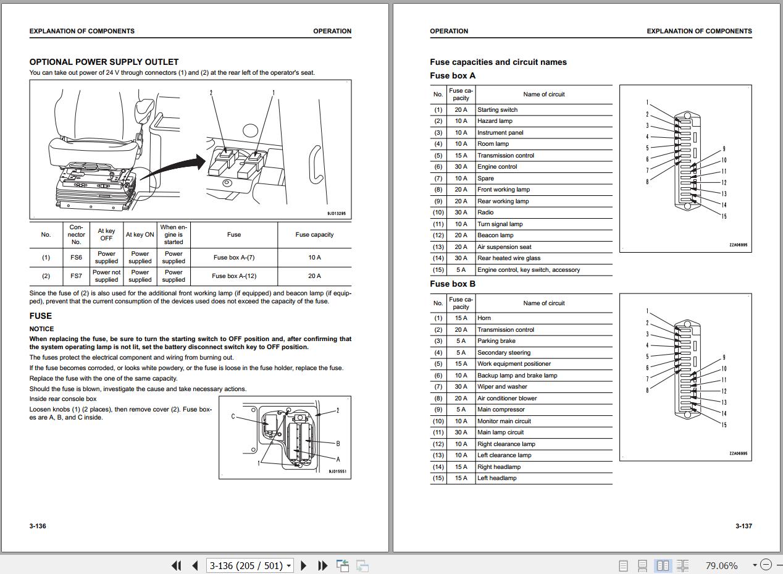Go to the first page

point(177,565)
